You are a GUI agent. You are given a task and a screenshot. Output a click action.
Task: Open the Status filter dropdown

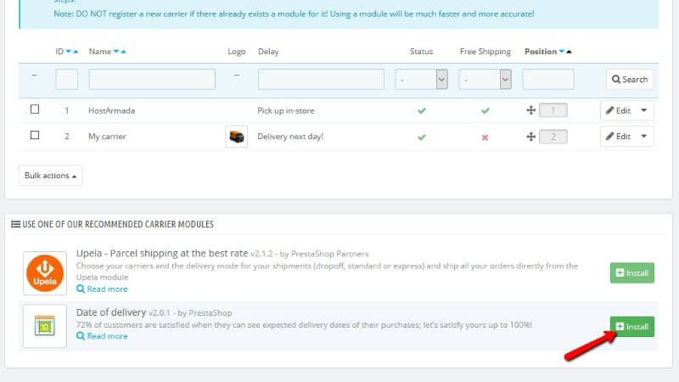click(x=421, y=79)
